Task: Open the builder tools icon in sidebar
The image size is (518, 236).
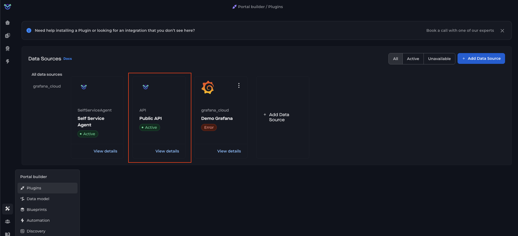Action: tap(8, 209)
